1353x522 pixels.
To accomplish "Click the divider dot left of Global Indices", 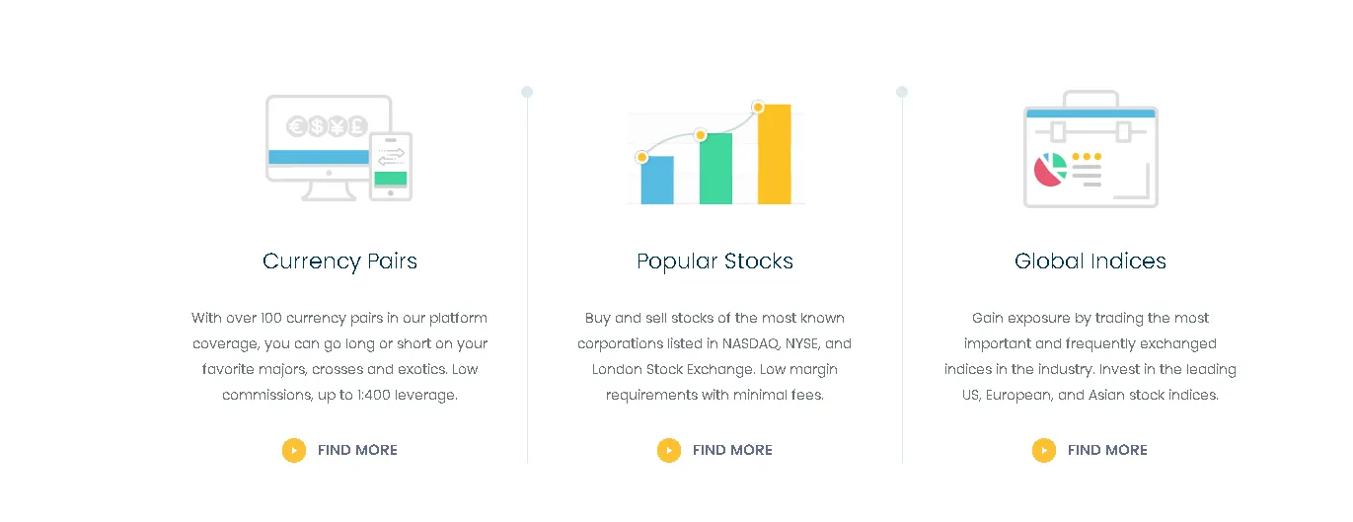I will (902, 92).
